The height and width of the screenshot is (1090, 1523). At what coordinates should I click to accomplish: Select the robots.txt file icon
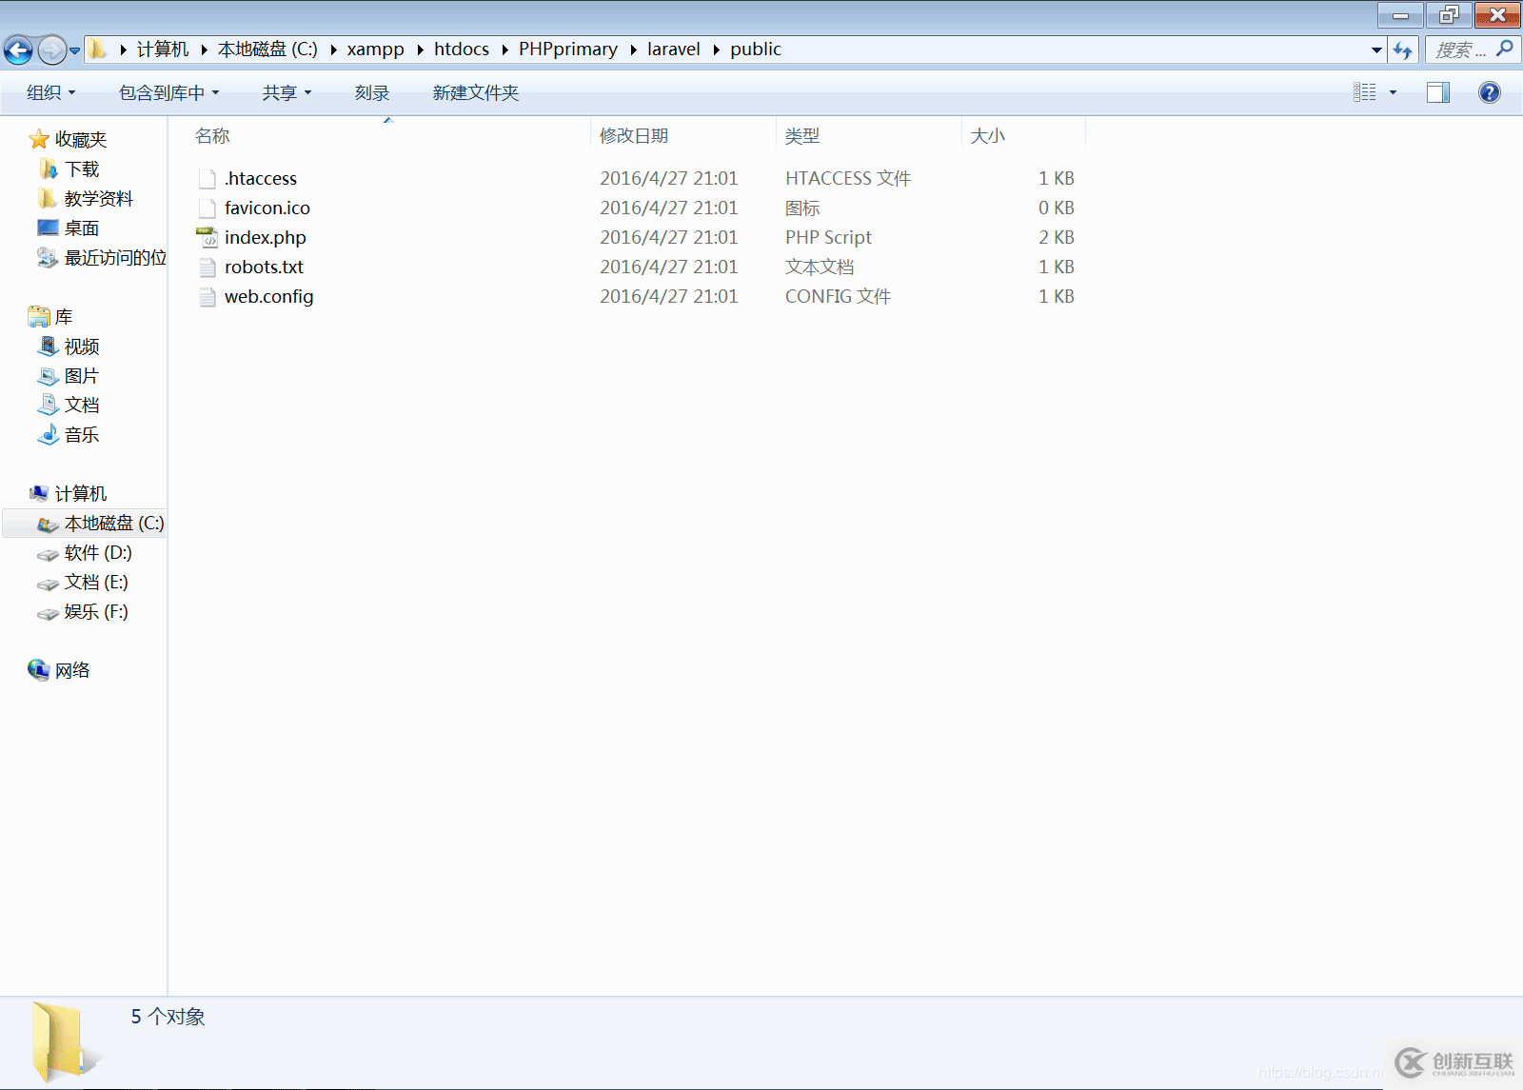pyautogui.click(x=207, y=267)
